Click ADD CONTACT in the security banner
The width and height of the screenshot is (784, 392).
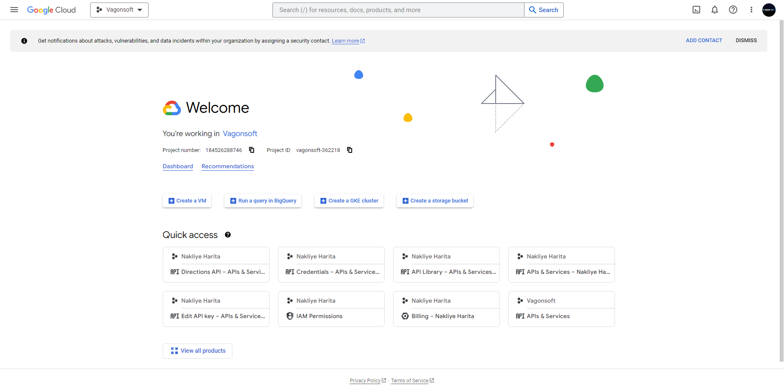(x=704, y=40)
